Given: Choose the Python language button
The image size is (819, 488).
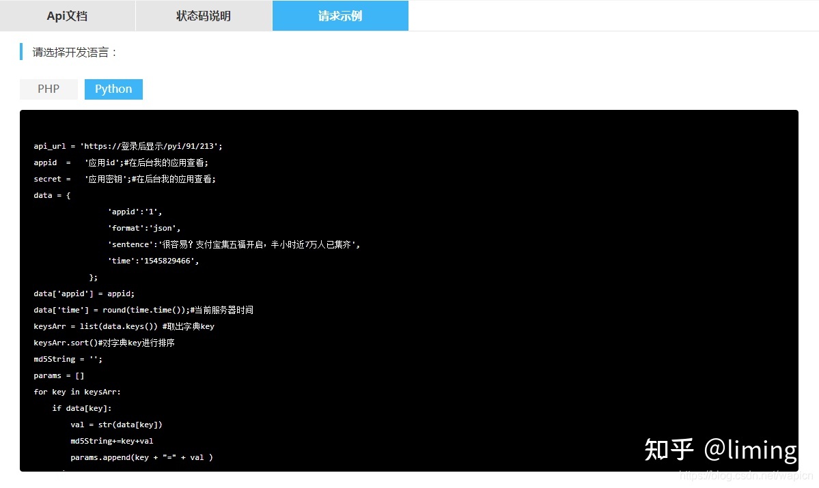Looking at the screenshot, I should [113, 89].
